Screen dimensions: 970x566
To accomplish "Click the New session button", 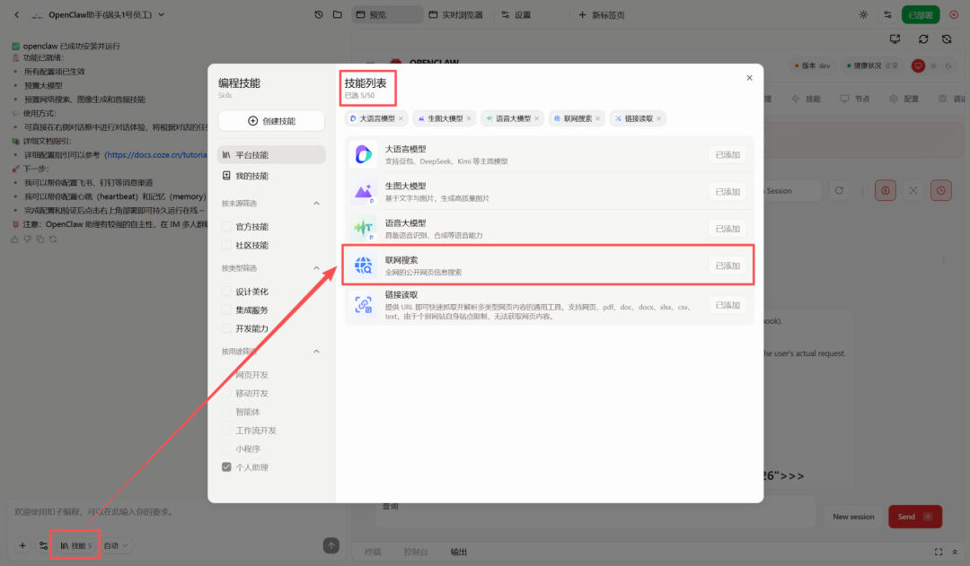I will pos(853,517).
